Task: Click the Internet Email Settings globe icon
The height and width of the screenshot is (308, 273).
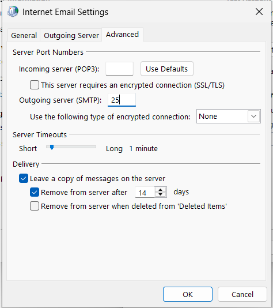Action: (13, 12)
